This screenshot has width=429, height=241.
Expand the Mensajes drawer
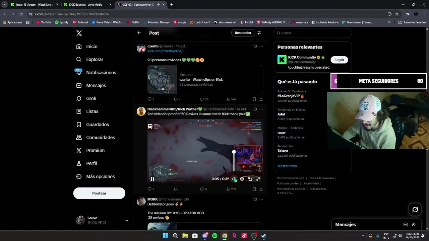pyautogui.click(x=414, y=225)
